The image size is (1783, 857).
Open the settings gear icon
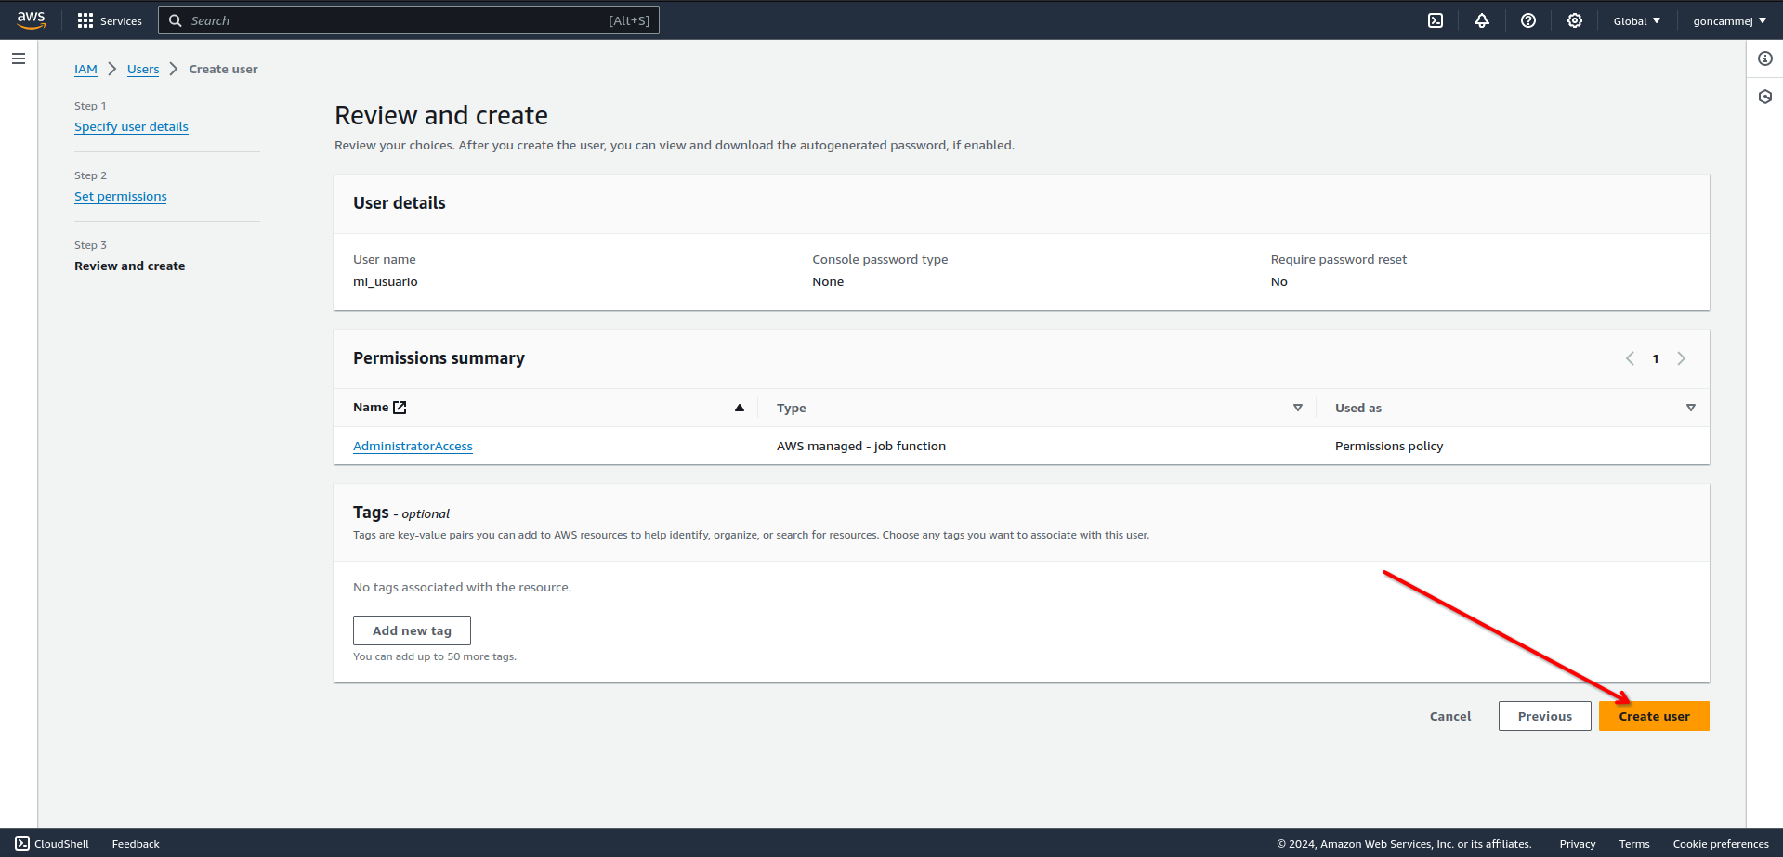click(x=1575, y=20)
